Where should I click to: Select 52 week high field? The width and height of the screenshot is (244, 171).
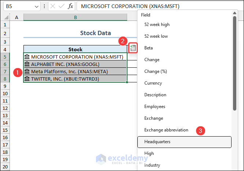coord(157,25)
